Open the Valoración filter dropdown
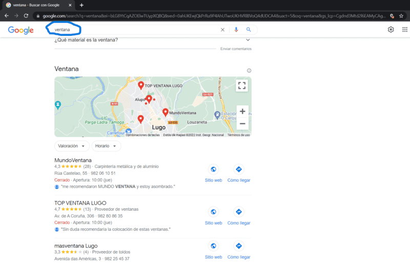410x267 pixels. pyautogui.click(x=71, y=146)
